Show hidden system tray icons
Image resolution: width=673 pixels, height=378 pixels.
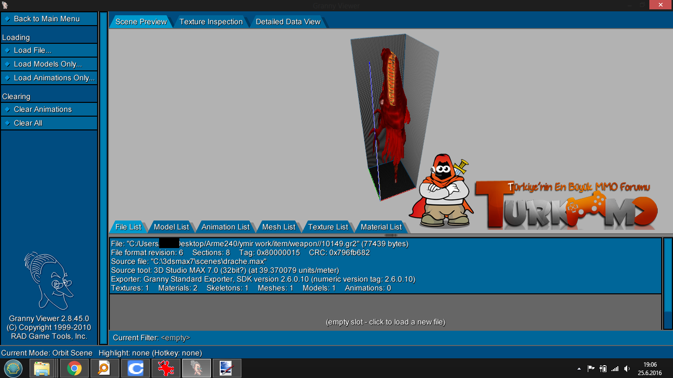tap(579, 369)
